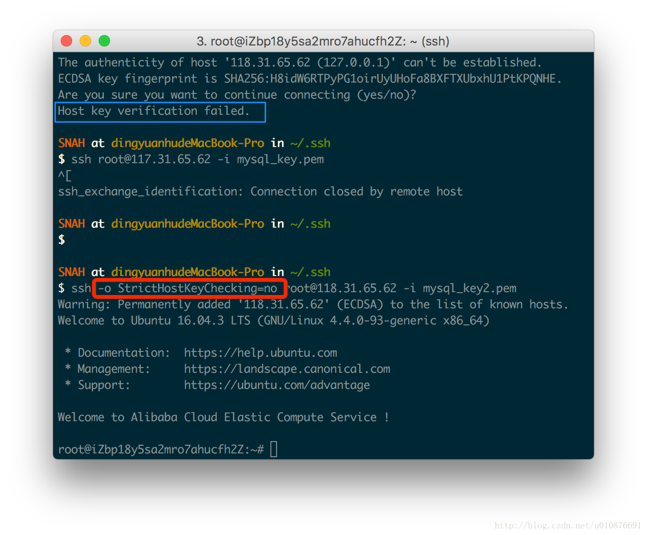Click the 'mysql_key2.pem' filename in the command
Screen dimensions: 647x535
tap(470, 288)
